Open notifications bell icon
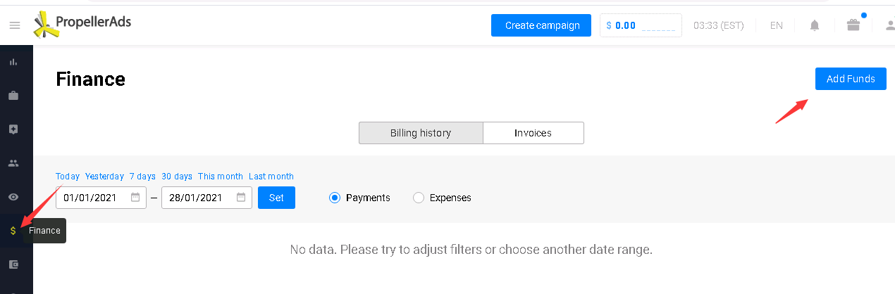This screenshot has height=294, width=895. point(815,25)
